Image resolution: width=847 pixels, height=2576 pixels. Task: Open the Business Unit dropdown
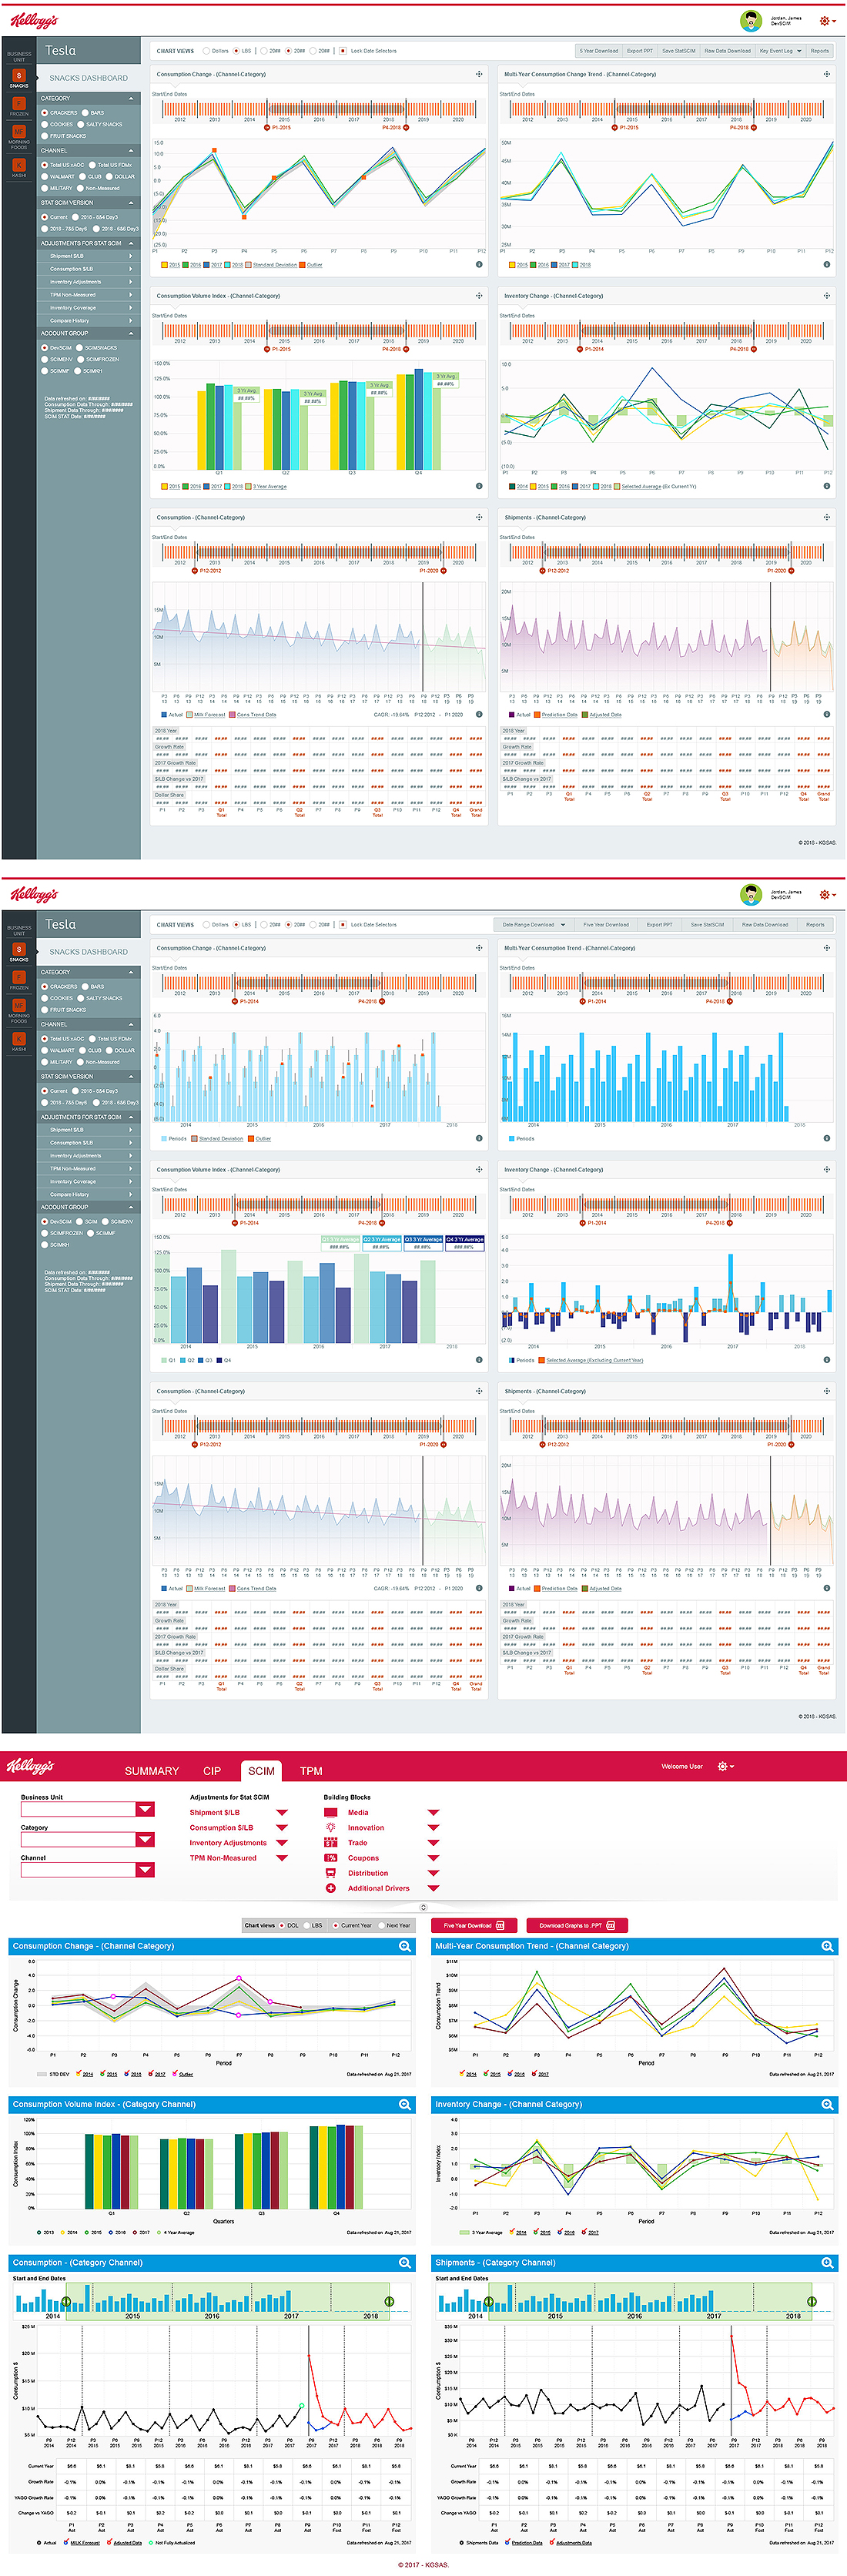click(145, 1809)
